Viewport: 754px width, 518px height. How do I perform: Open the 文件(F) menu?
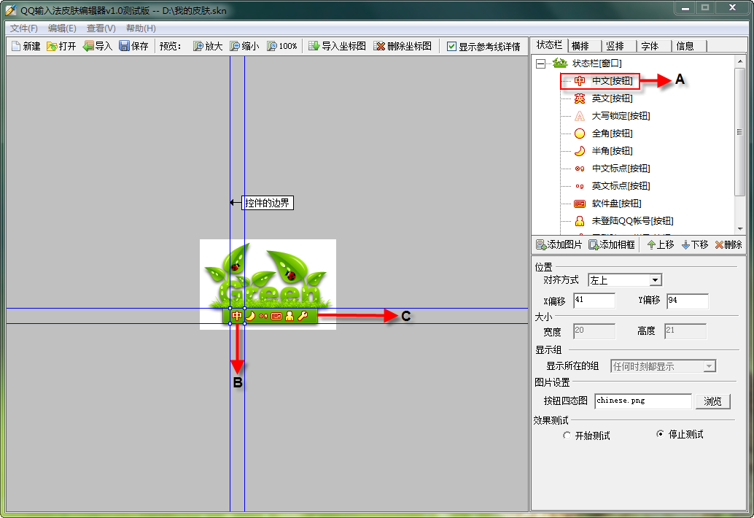[x=23, y=28]
